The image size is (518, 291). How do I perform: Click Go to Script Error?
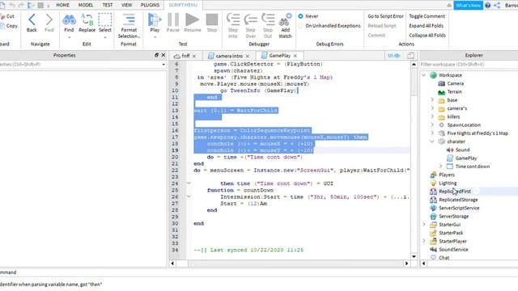(385, 16)
